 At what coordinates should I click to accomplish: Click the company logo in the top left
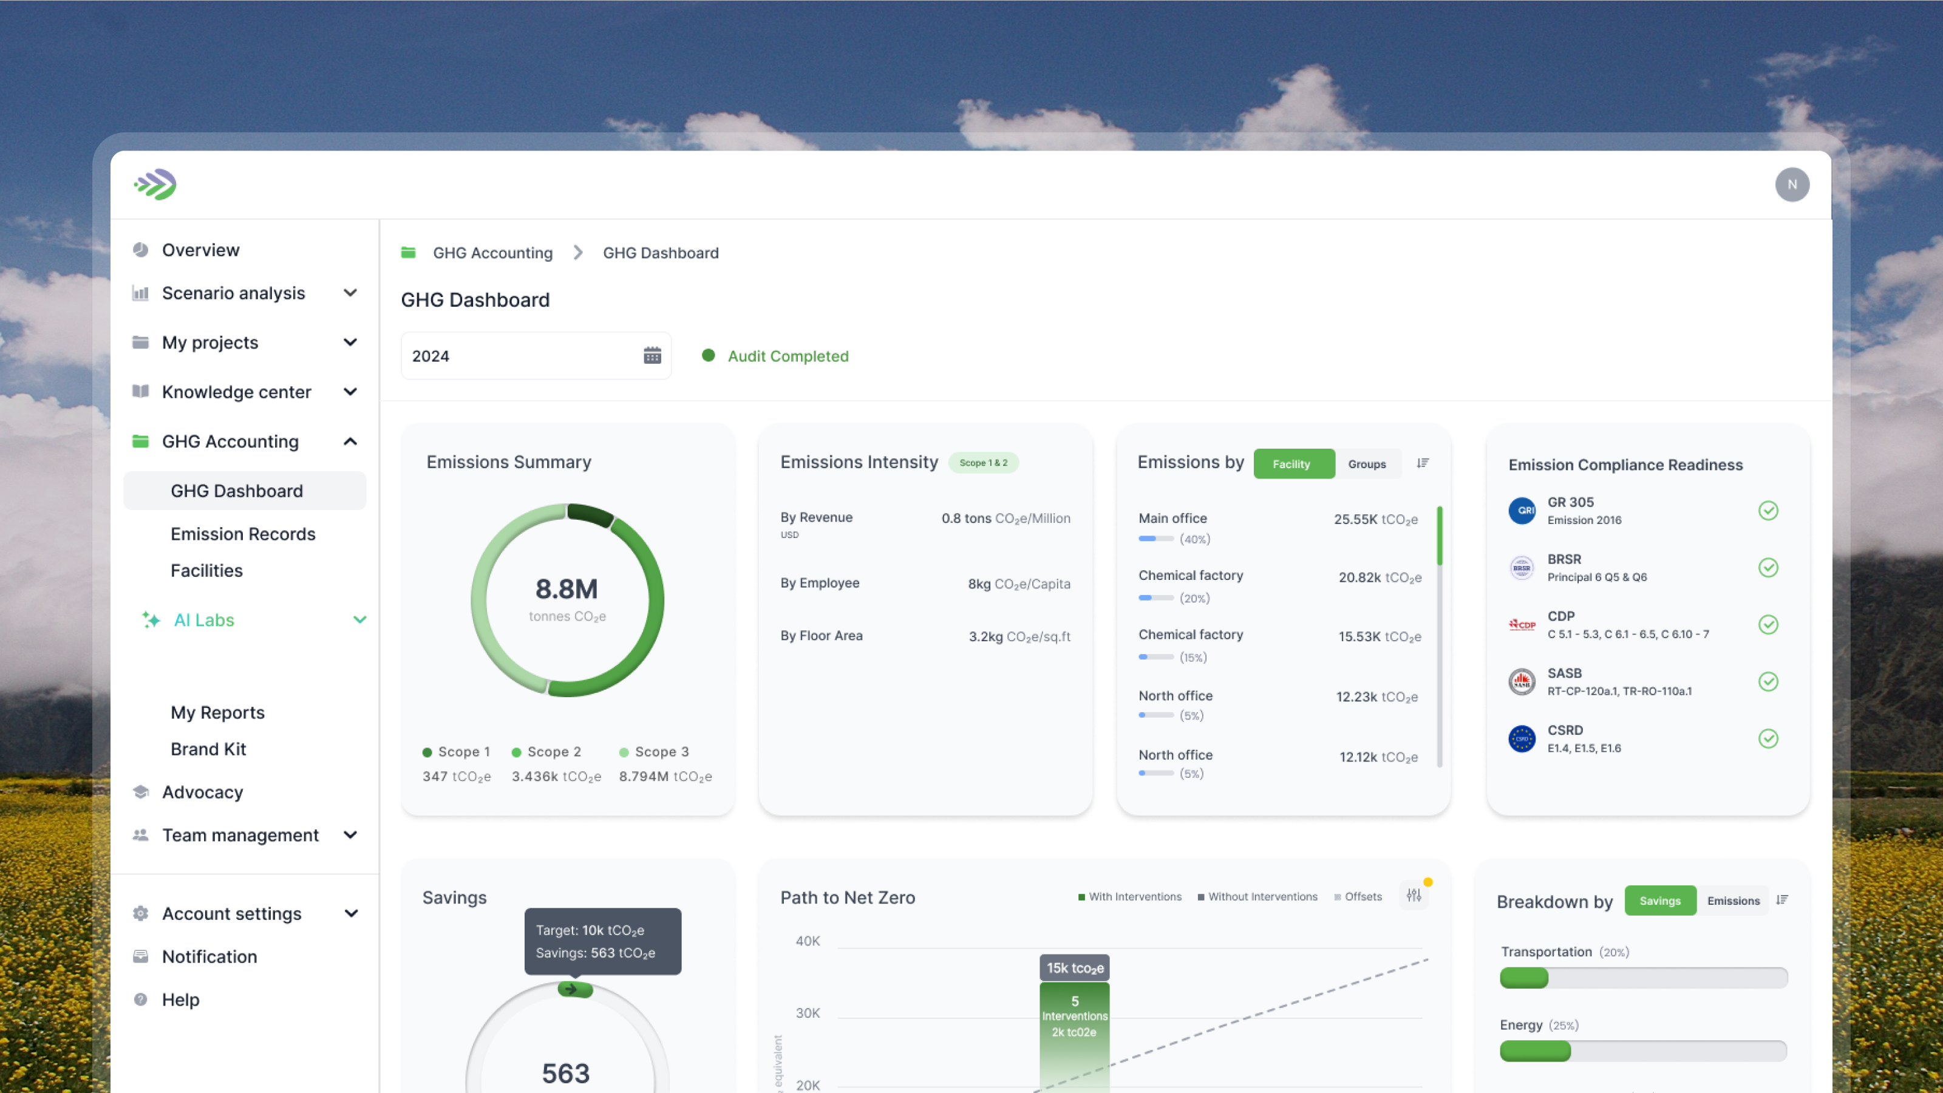point(154,184)
